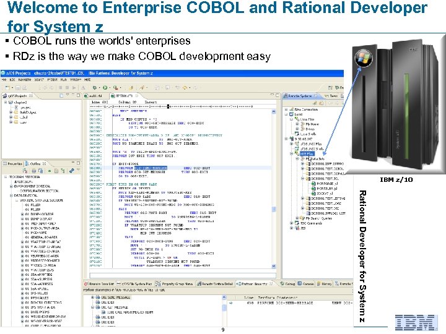Click the green Run toolbar icon
446x334 pixels.
coord(105,87)
